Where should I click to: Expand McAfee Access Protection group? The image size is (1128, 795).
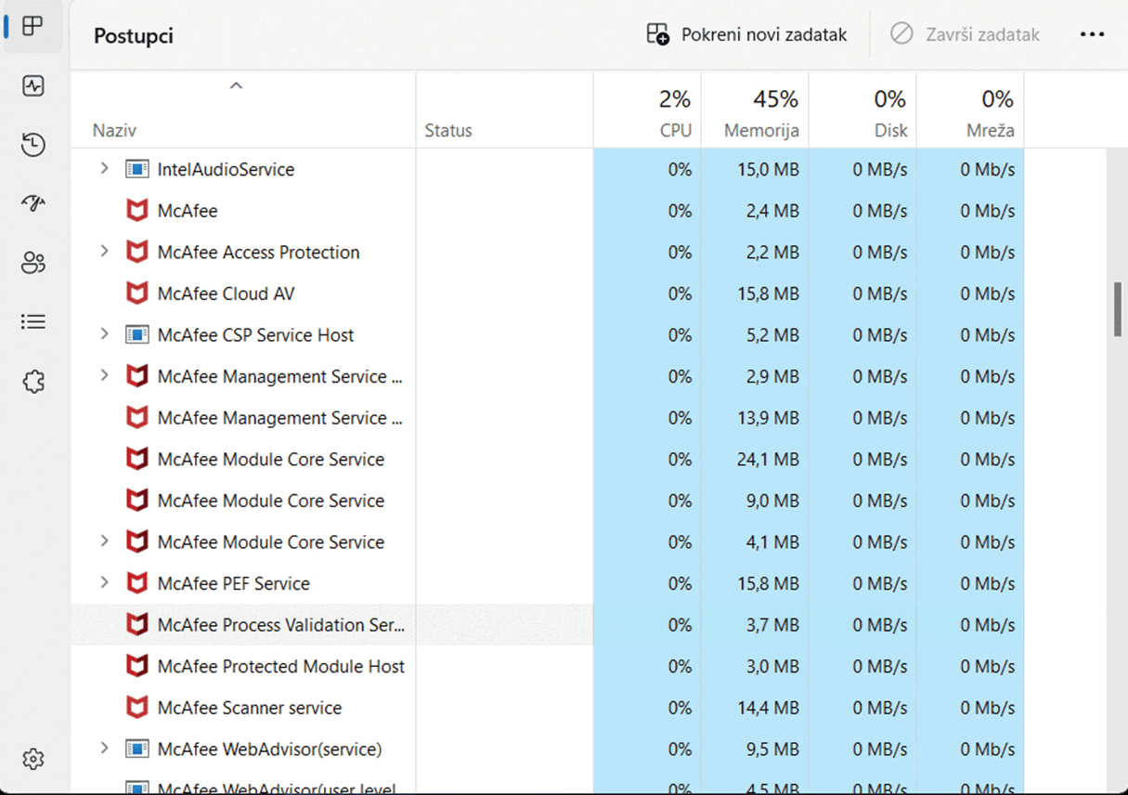(x=105, y=252)
